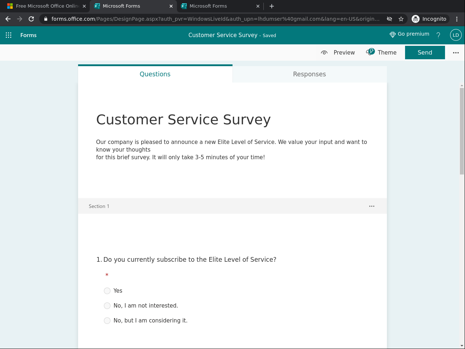Click the Forms home link
The width and height of the screenshot is (465, 349).
tap(28, 35)
